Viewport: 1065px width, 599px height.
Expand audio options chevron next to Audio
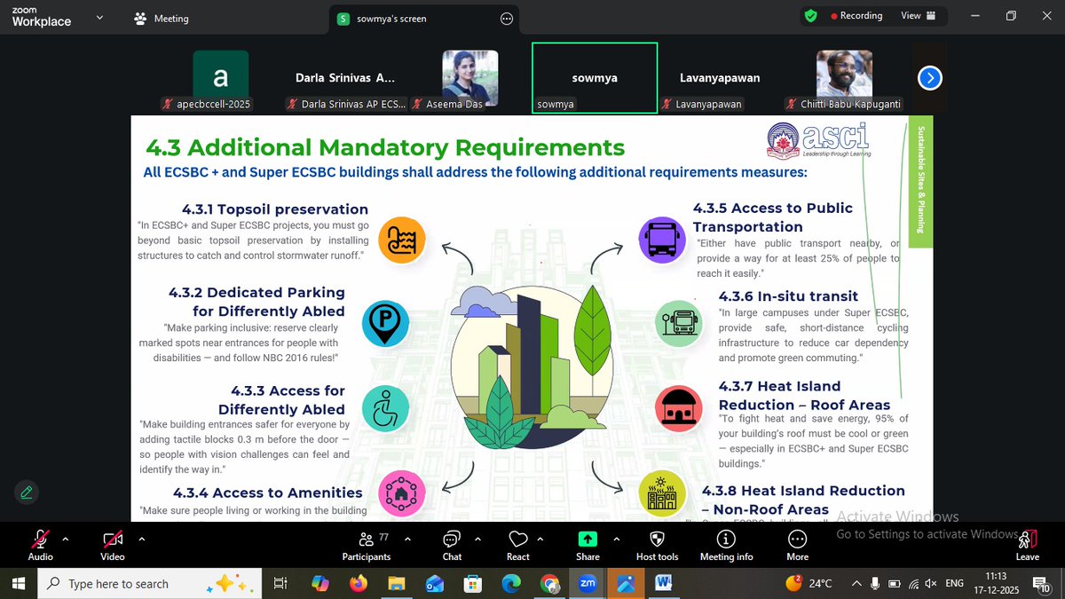tap(65, 538)
